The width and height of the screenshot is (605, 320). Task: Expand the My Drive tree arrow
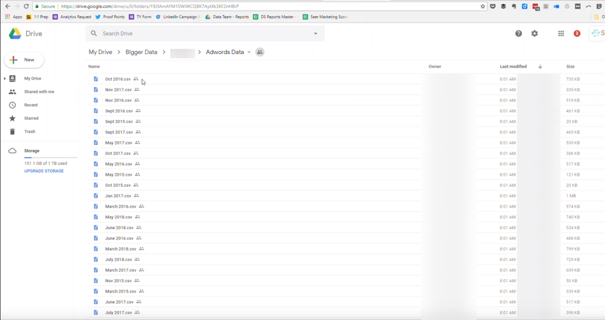tap(5, 79)
